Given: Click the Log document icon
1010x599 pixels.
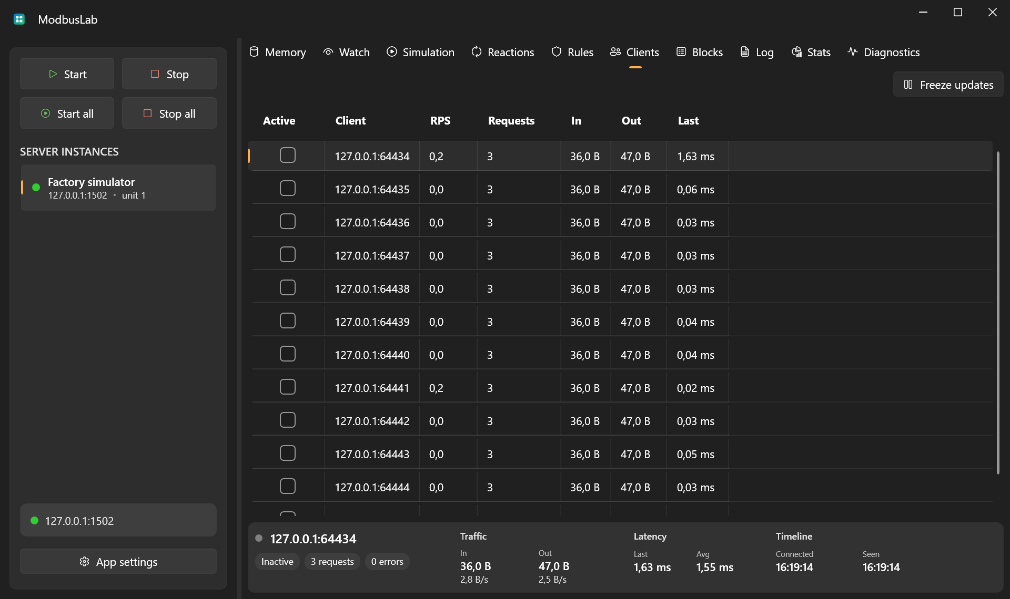Looking at the screenshot, I should [x=745, y=51].
